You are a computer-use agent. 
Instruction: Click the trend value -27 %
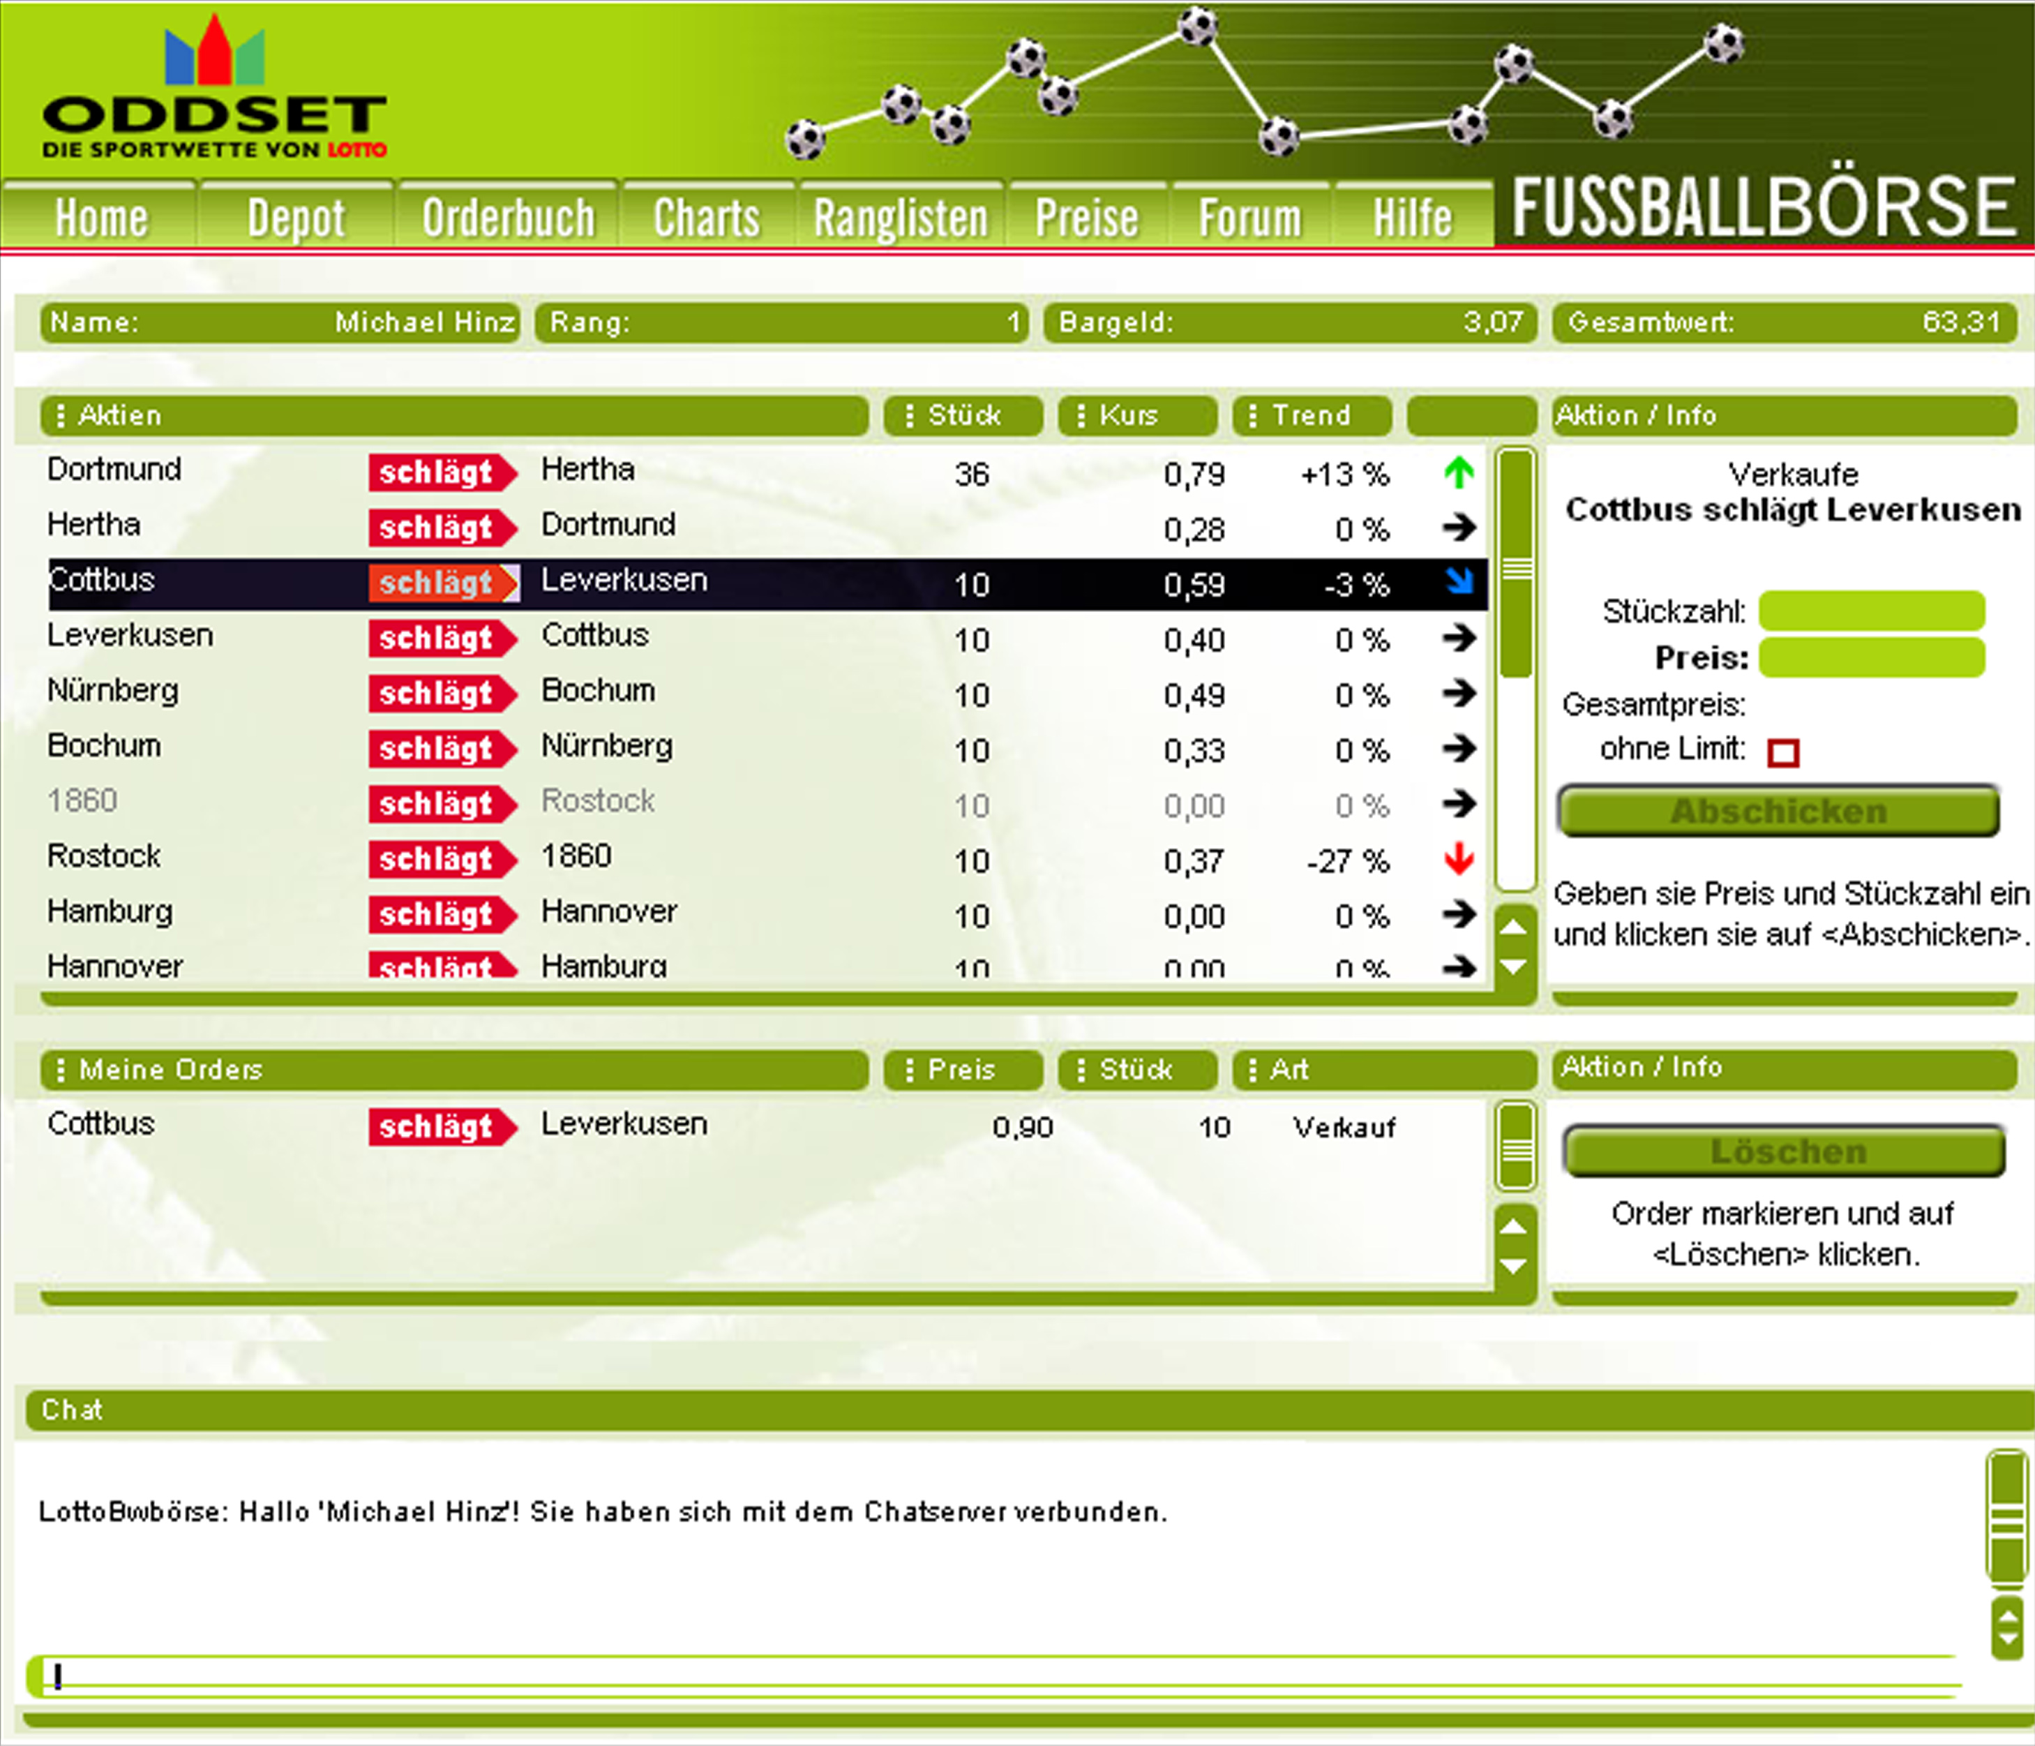click(1348, 862)
